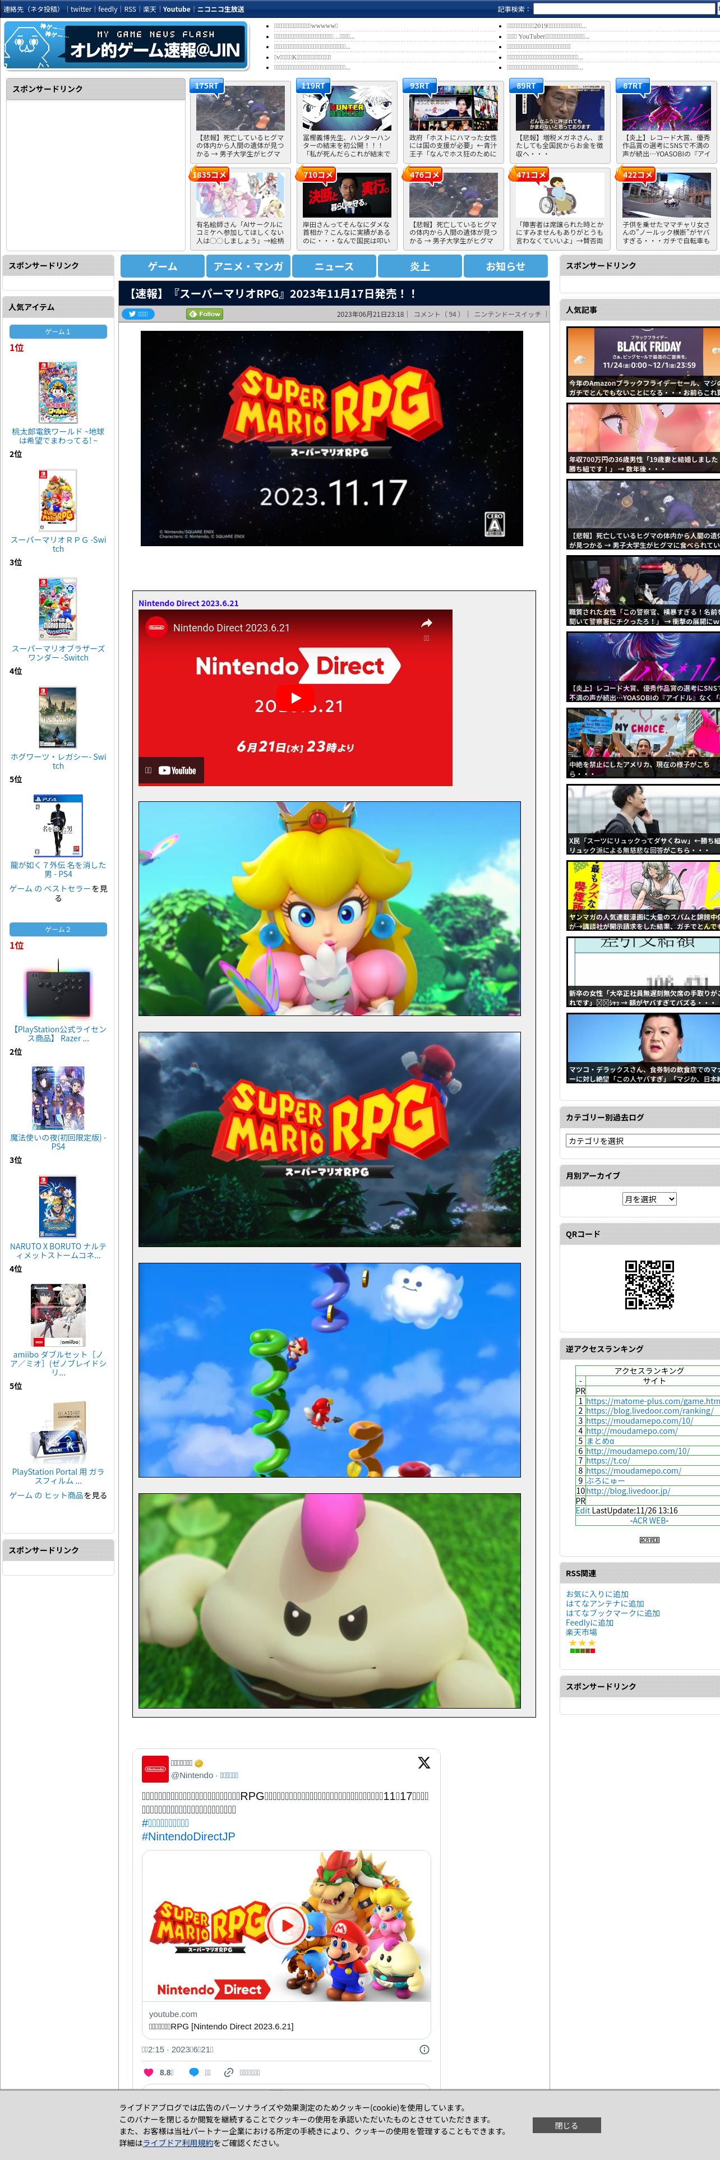
Task: Open the お知らせ navigation tab
Action: point(505,266)
